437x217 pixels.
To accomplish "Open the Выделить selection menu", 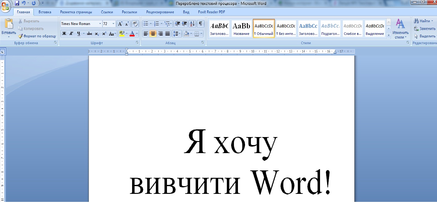I will 425,36.
